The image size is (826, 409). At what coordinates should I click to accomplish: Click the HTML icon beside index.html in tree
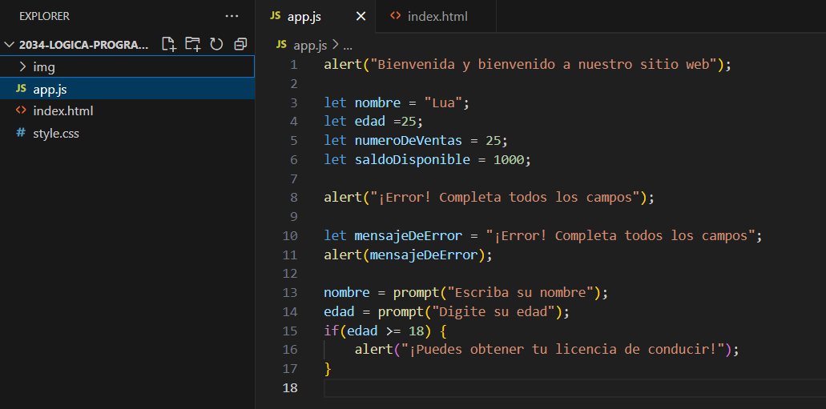pyautogui.click(x=21, y=110)
